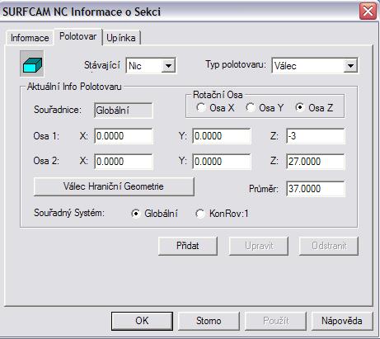Confirm the dialog with OK
This screenshot has height=339, width=380.
pyautogui.click(x=142, y=321)
